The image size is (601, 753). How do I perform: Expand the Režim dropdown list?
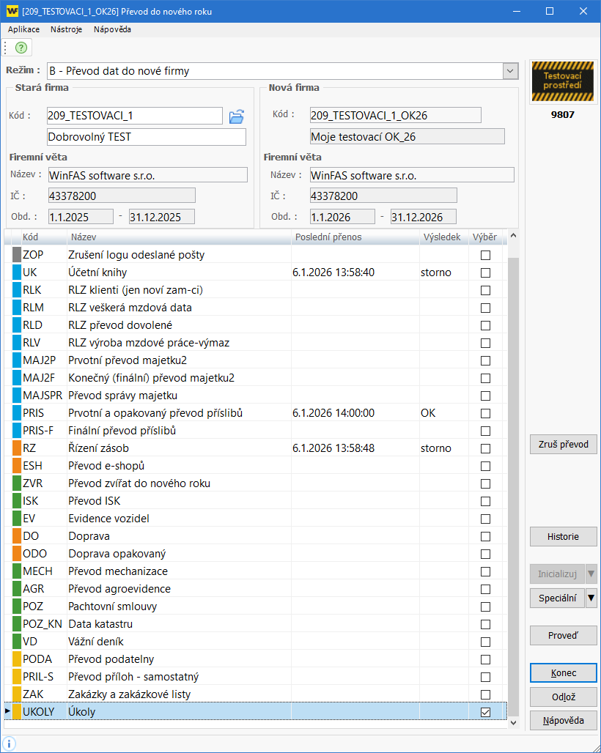[510, 71]
